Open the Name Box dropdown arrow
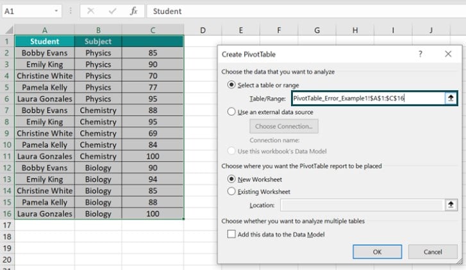Viewport: 466px width, 270px height. click(56, 12)
